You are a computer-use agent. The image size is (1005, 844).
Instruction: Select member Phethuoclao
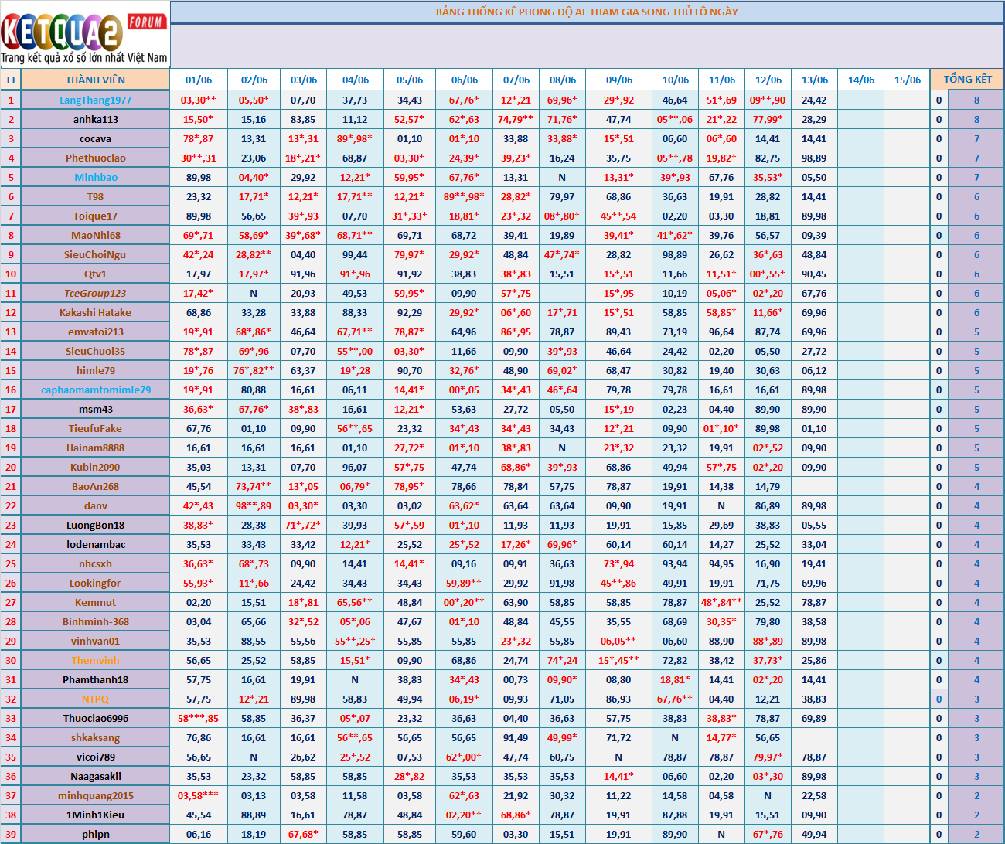(95, 158)
